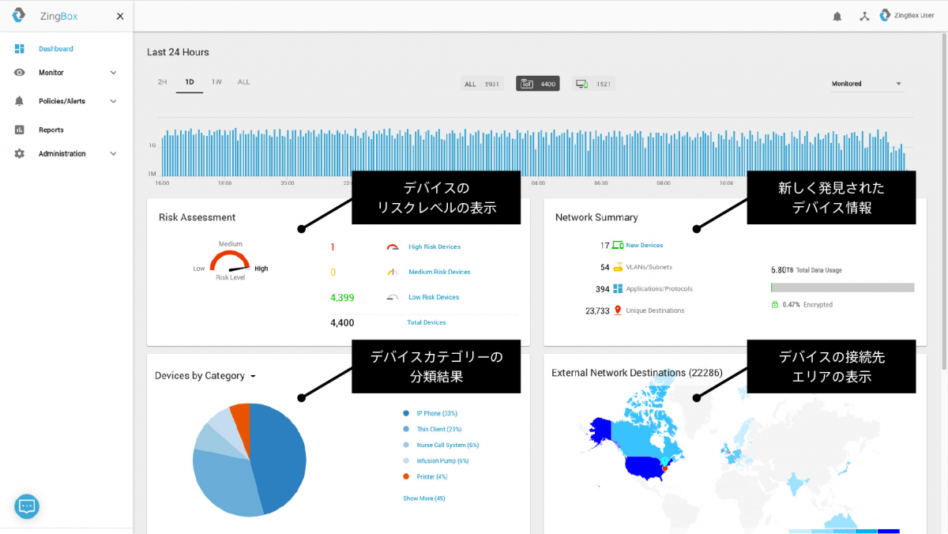This screenshot has width=948, height=534.
Task: Click the Low Risk Devices gauge icon
Action: tap(393, 297)
